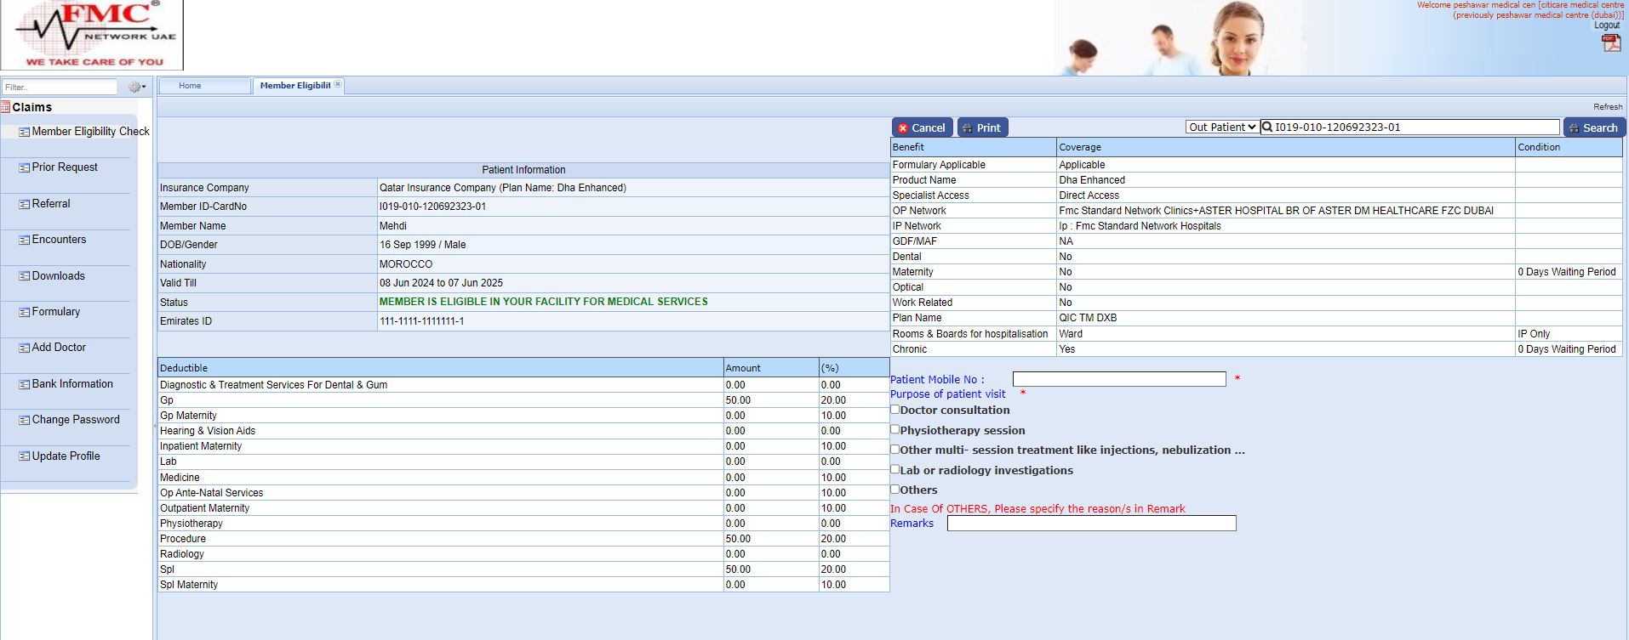1629x640 pixels.
Task: Switch to the Home tab
Action: [191, 86]
